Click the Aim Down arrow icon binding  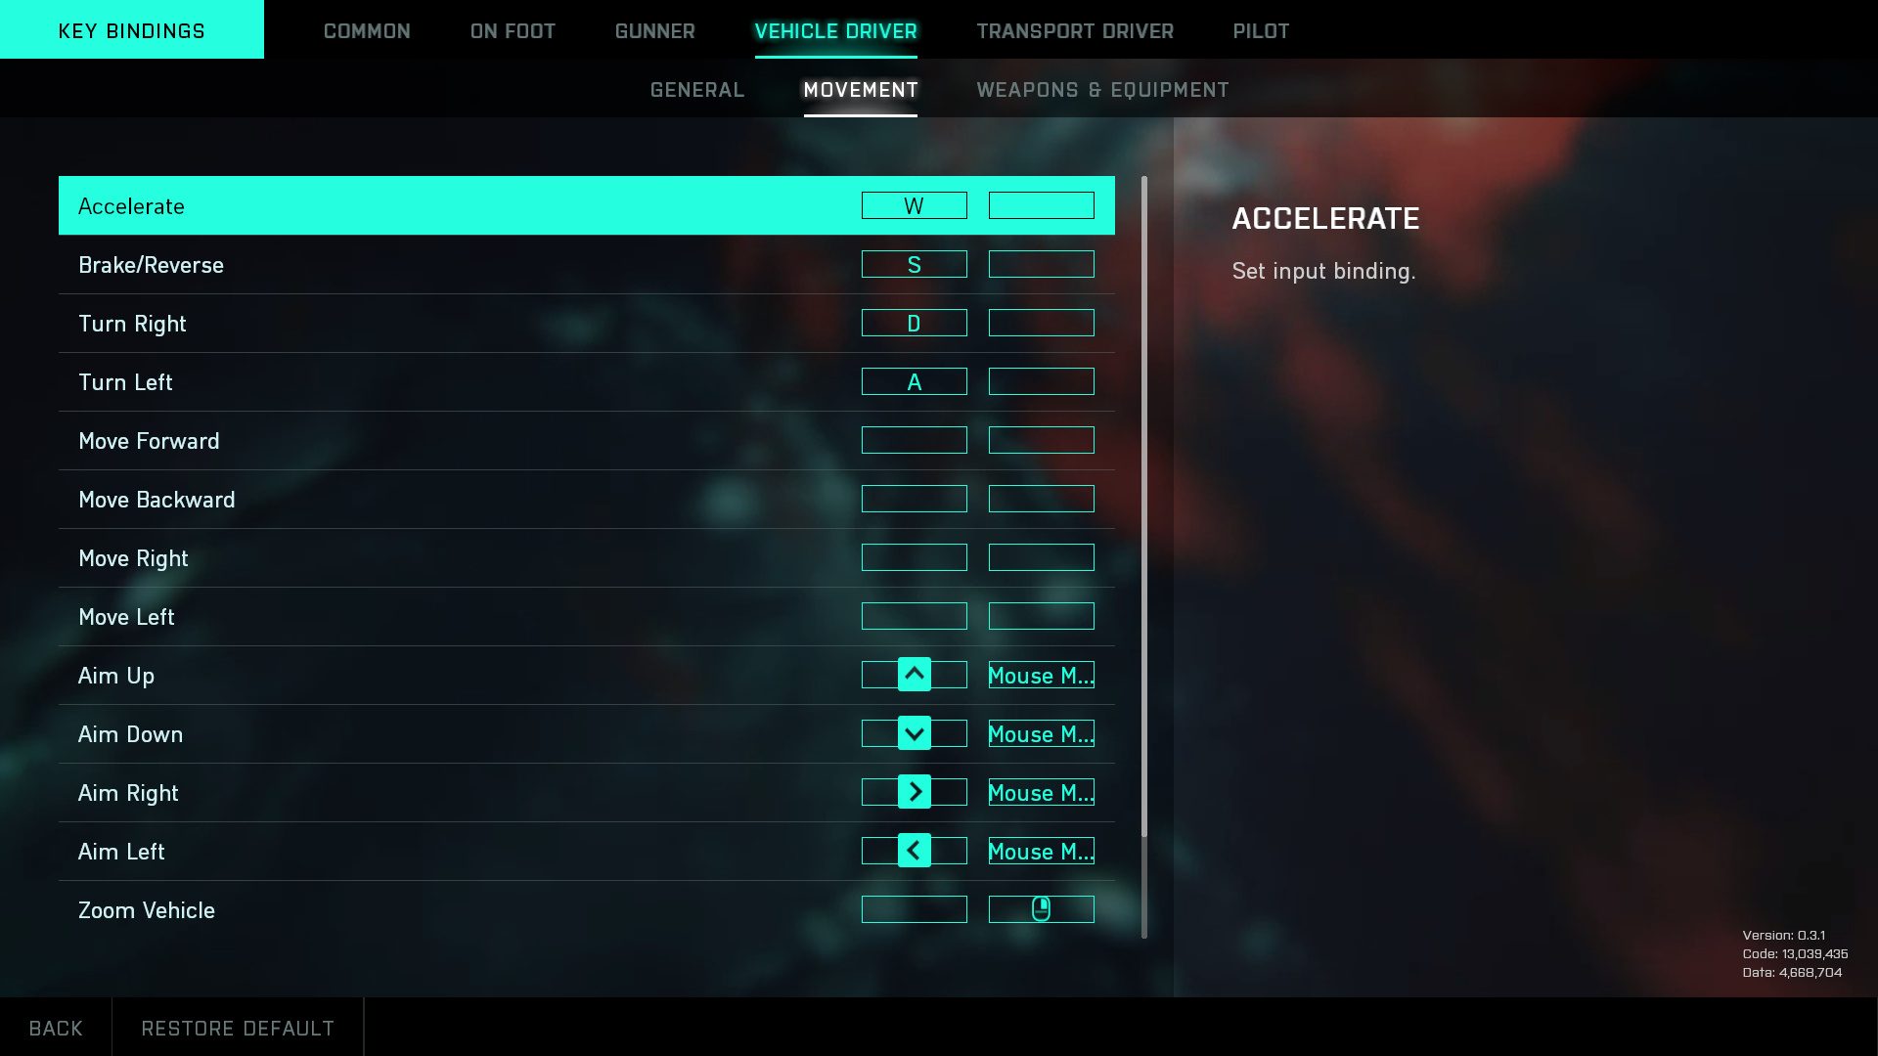(x=915, y=733)
